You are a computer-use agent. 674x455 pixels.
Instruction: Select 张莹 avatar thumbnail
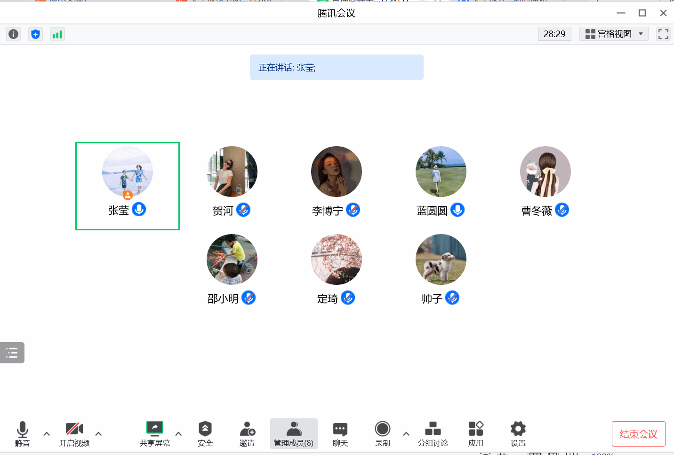[128, 172]
